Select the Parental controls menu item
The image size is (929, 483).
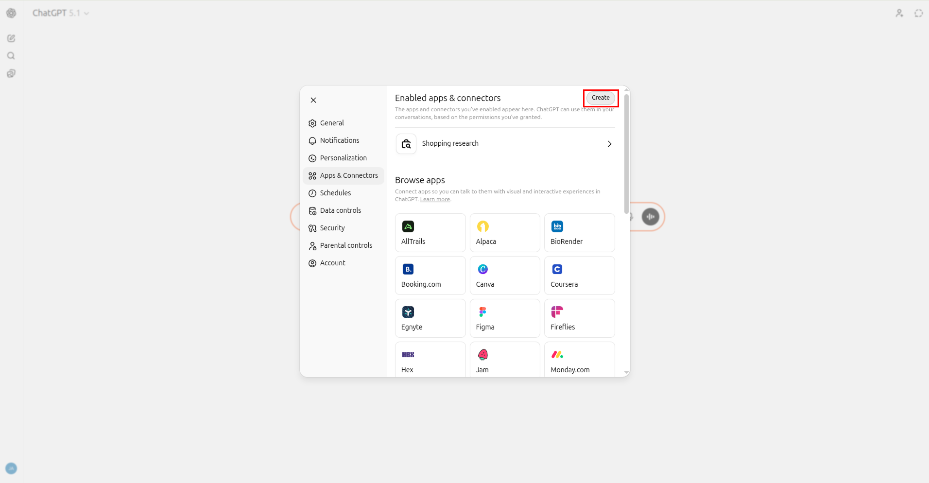pos(345,245)
